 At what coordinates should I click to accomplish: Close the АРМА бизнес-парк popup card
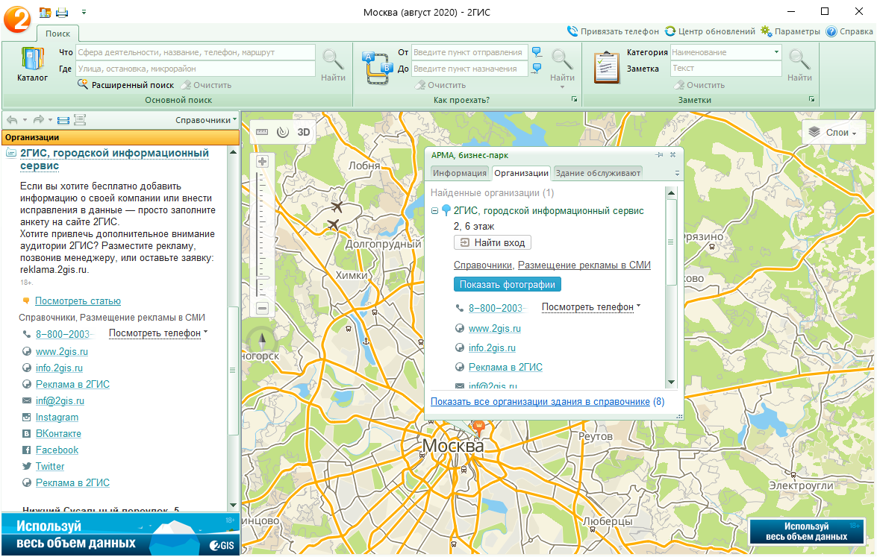[672, 155]
